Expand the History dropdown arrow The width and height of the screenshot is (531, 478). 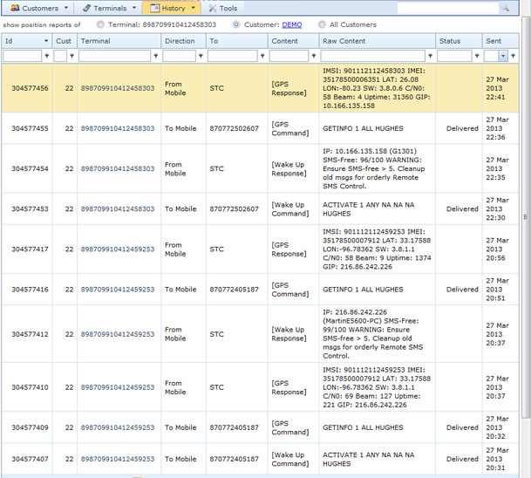194,8
